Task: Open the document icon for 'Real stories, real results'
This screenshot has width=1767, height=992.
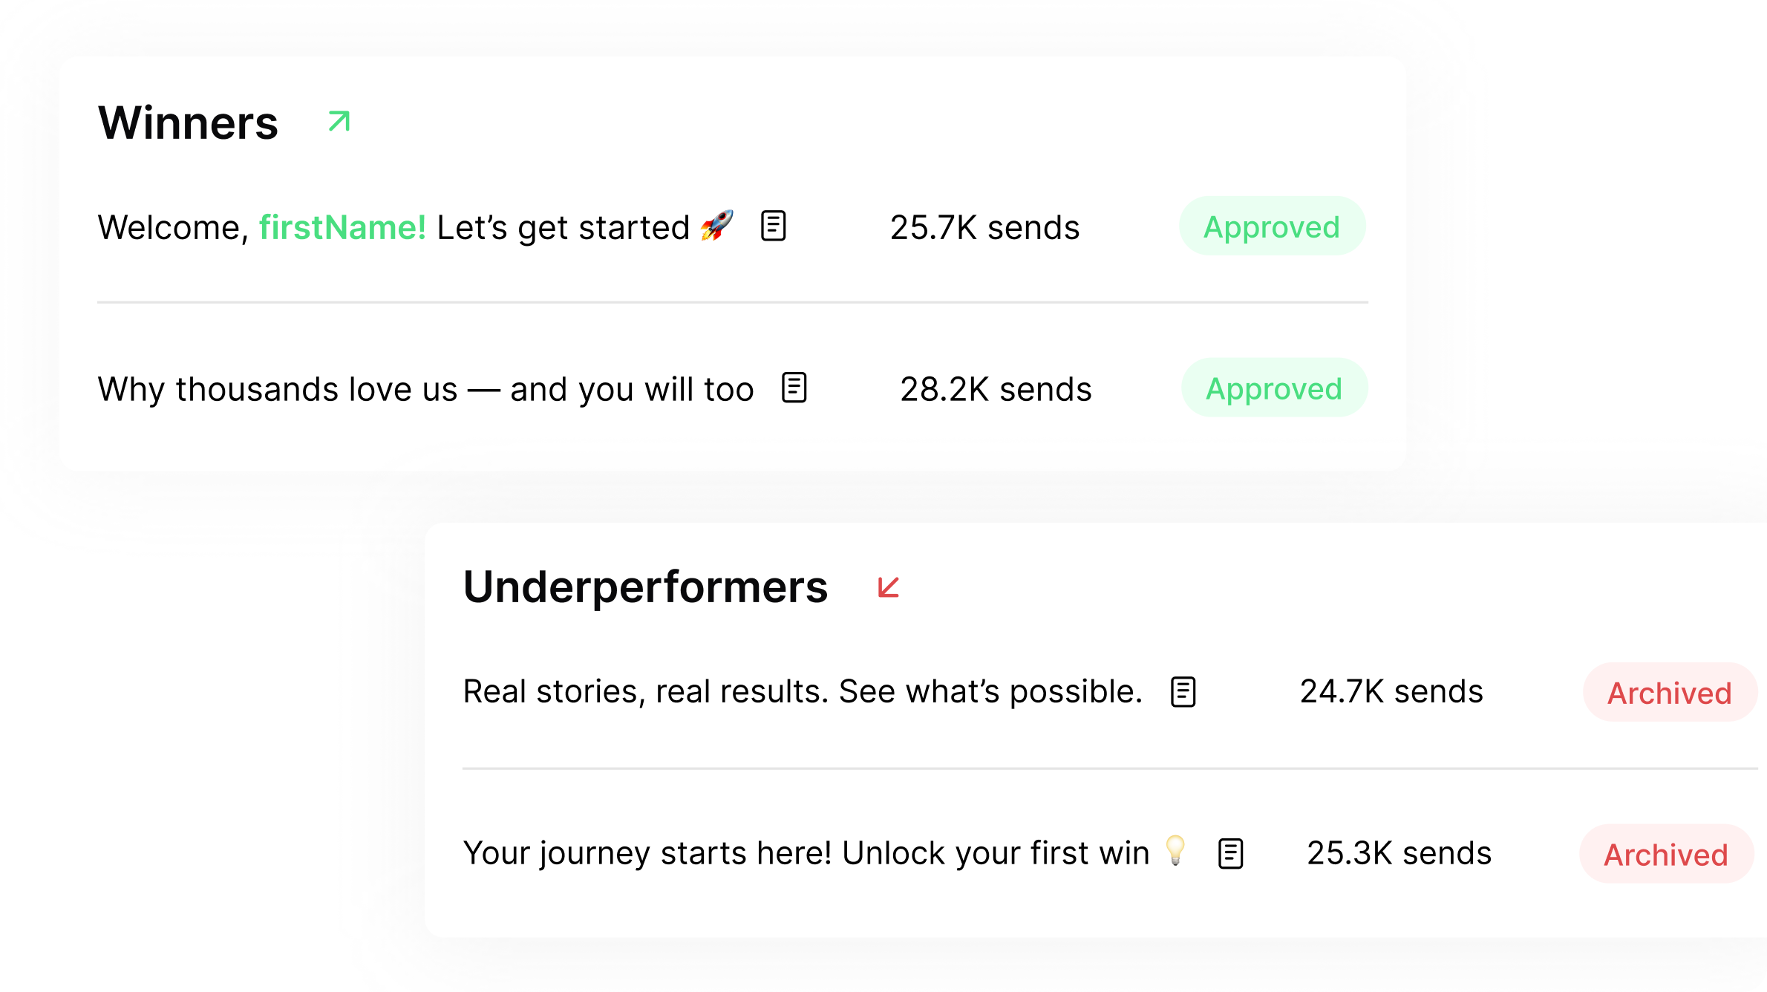Action: [x=1183, y=691]
